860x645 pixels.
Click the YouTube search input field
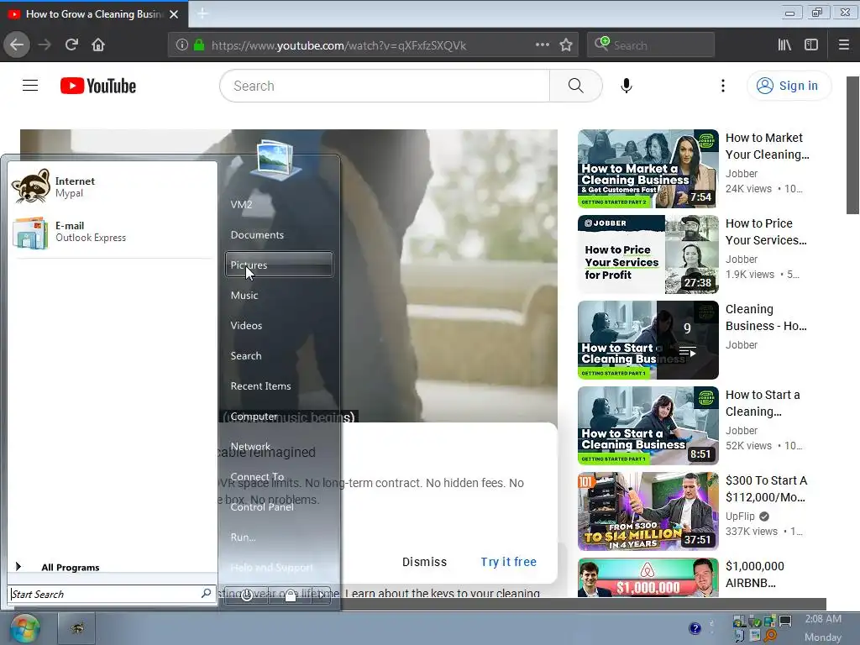(x=385, y=86)
